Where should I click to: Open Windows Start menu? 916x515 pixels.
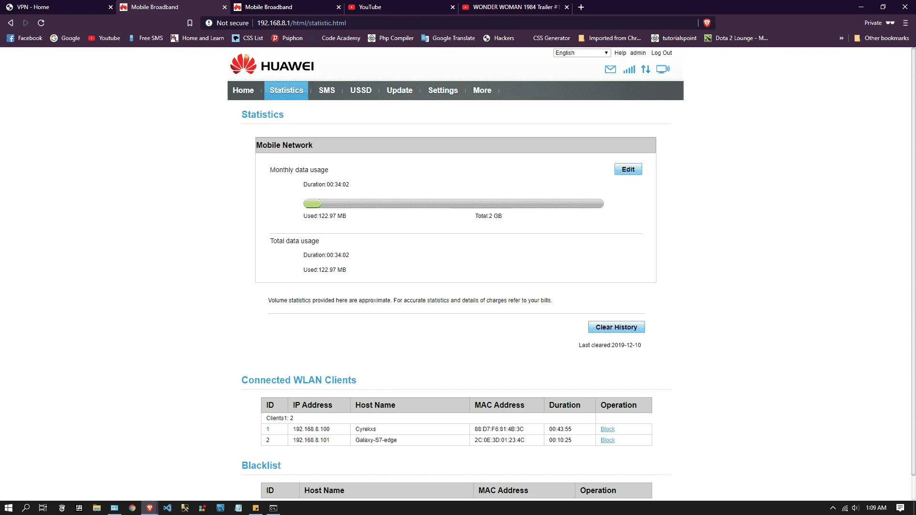8,508
